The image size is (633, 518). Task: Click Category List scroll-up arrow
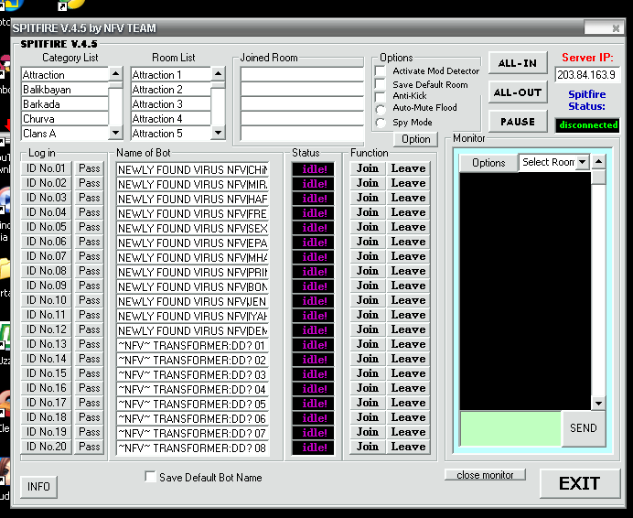pos(115,74)
